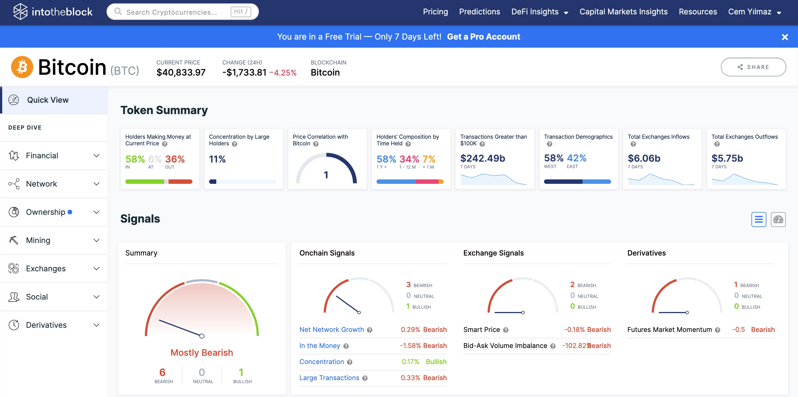
Task: Open the Cem Yılmaz account dropdown
Action: 755,12
